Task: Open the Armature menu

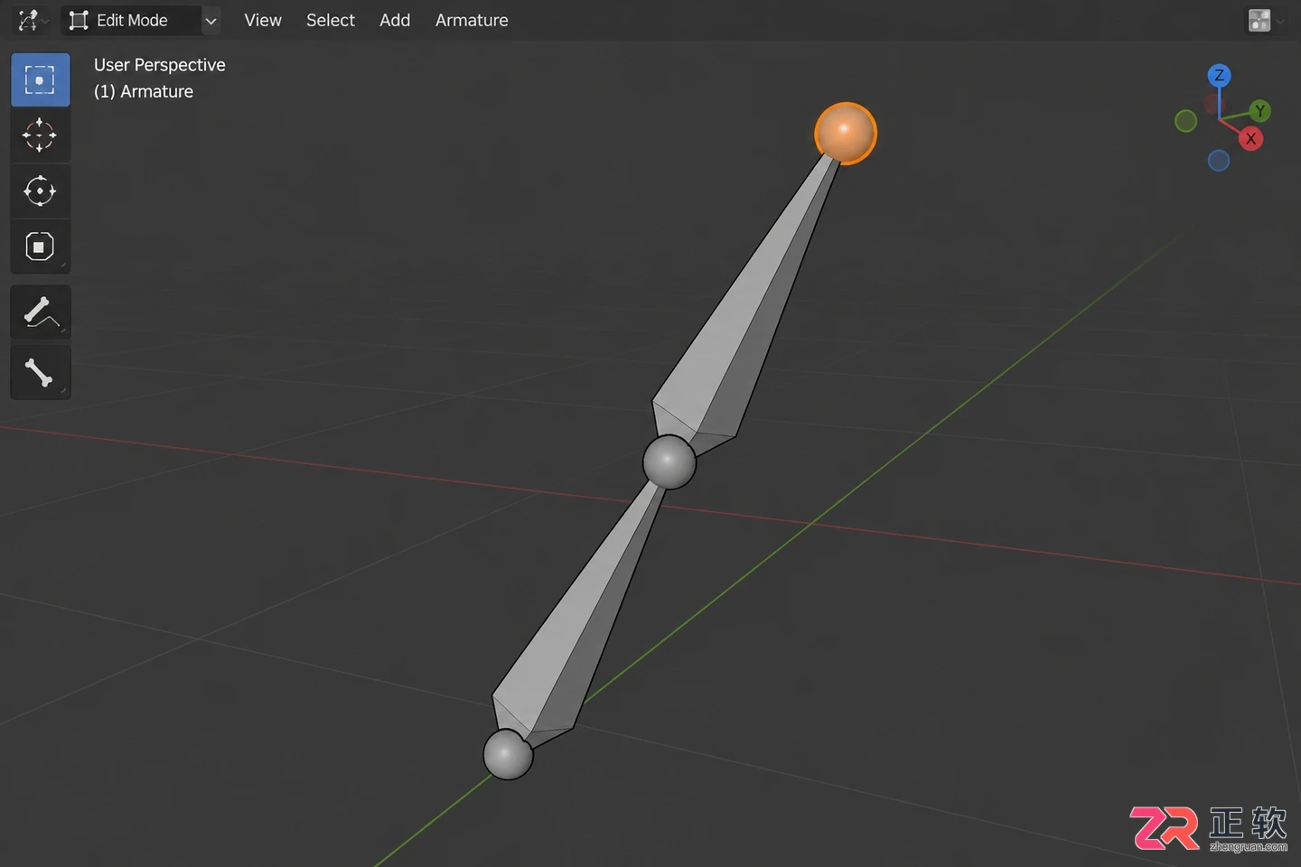Action: pyautogui.click(x=472, y=20)
